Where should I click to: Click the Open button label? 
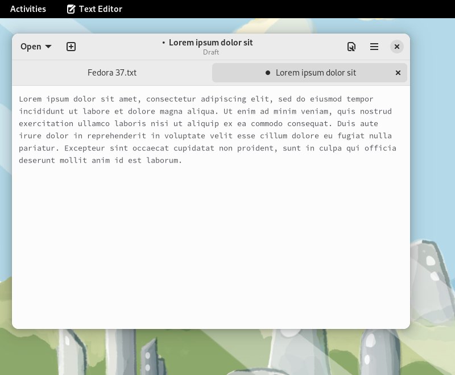[x=31, y=47]
